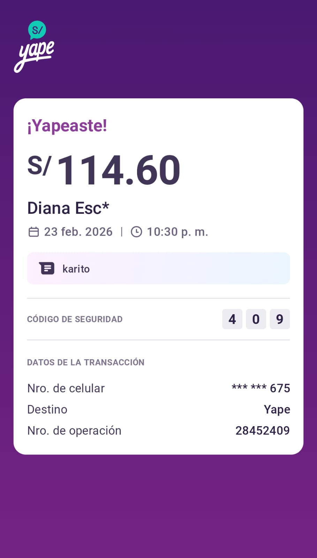Select operation number 28452409
The height and width of the screenshot is (558, 317).
pos(263,431)
